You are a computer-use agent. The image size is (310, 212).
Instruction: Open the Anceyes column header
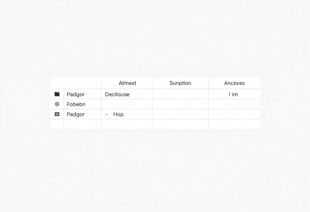click(x=234, y=83)
